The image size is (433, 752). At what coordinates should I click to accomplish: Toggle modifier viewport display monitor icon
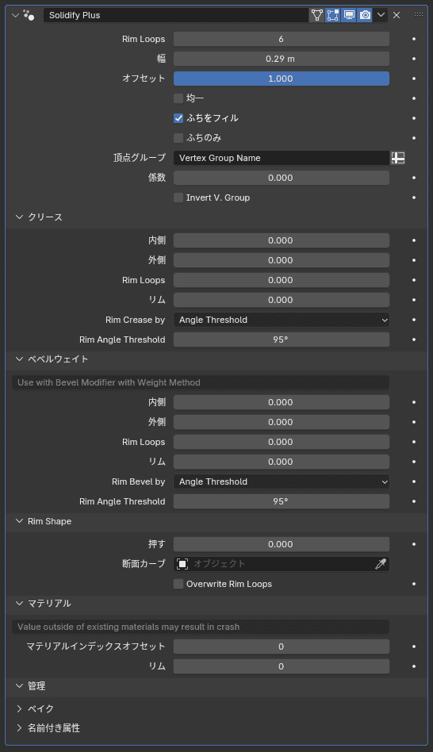pyautogui.click(x=349, y=15)
